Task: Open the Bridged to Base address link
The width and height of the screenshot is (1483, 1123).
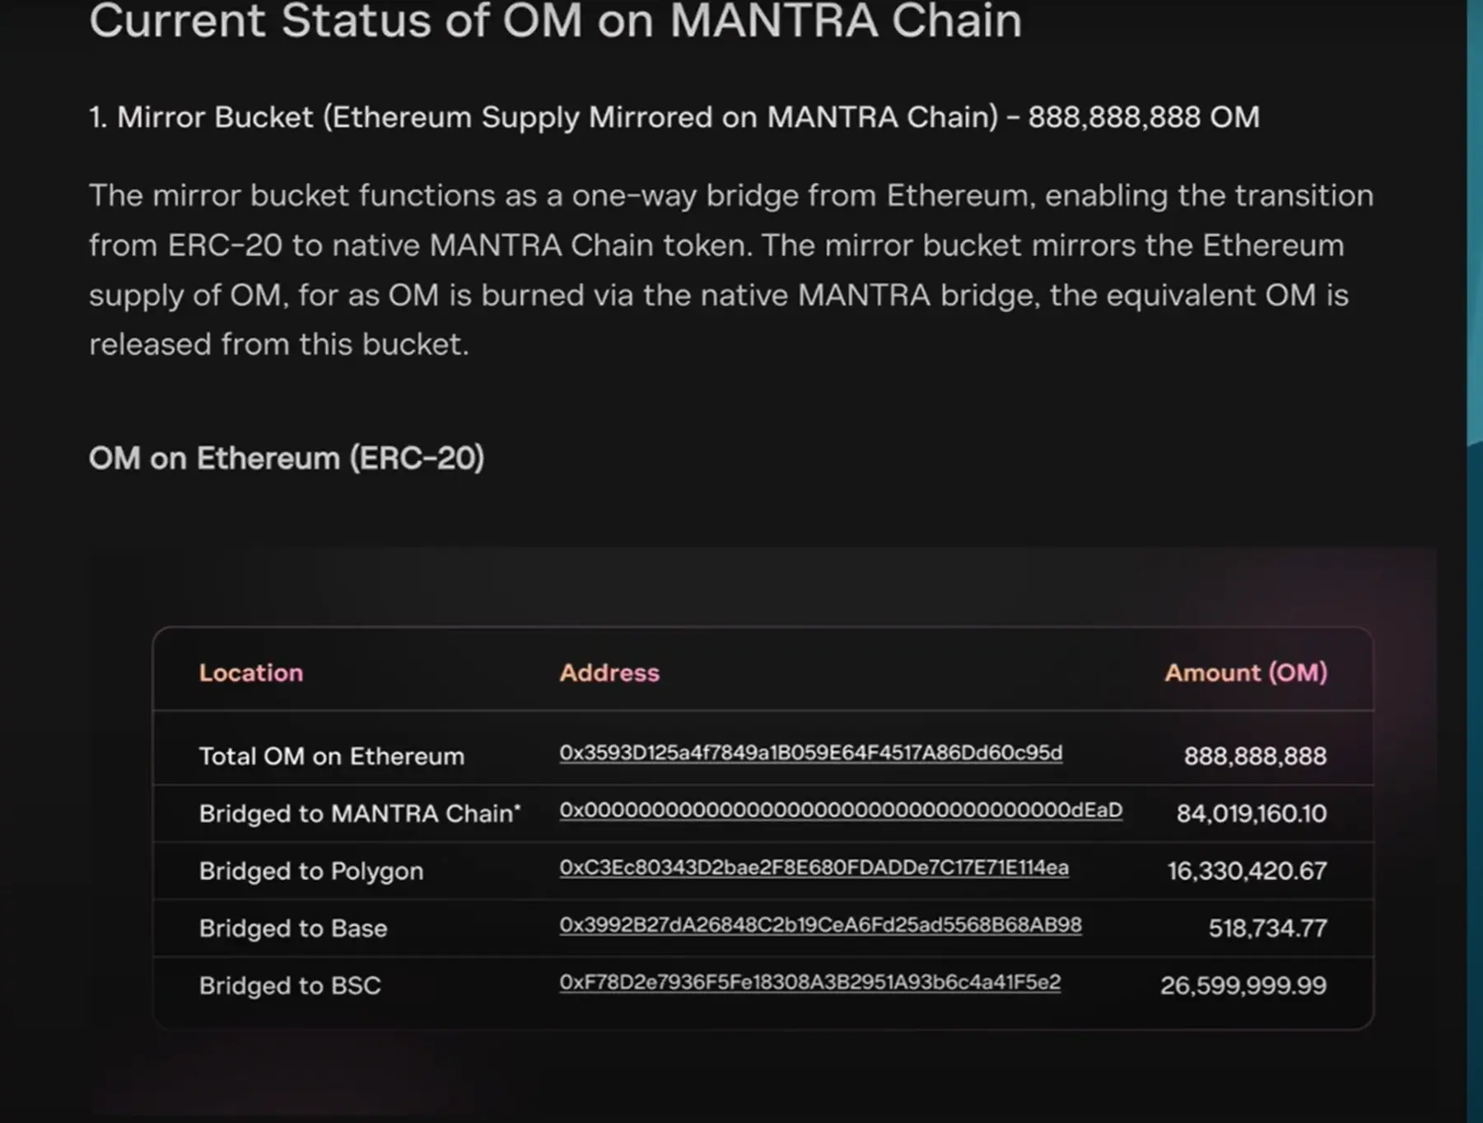Action: point(820,925)
